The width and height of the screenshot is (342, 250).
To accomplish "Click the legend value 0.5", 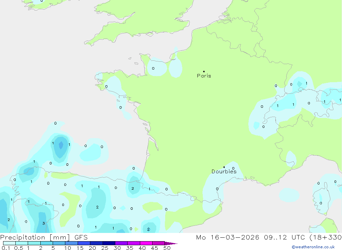I will (18, 248).
